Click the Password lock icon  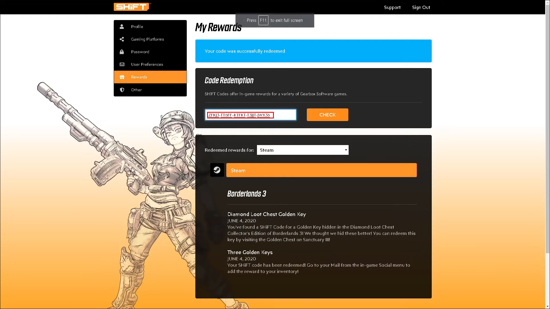(122, 52)
